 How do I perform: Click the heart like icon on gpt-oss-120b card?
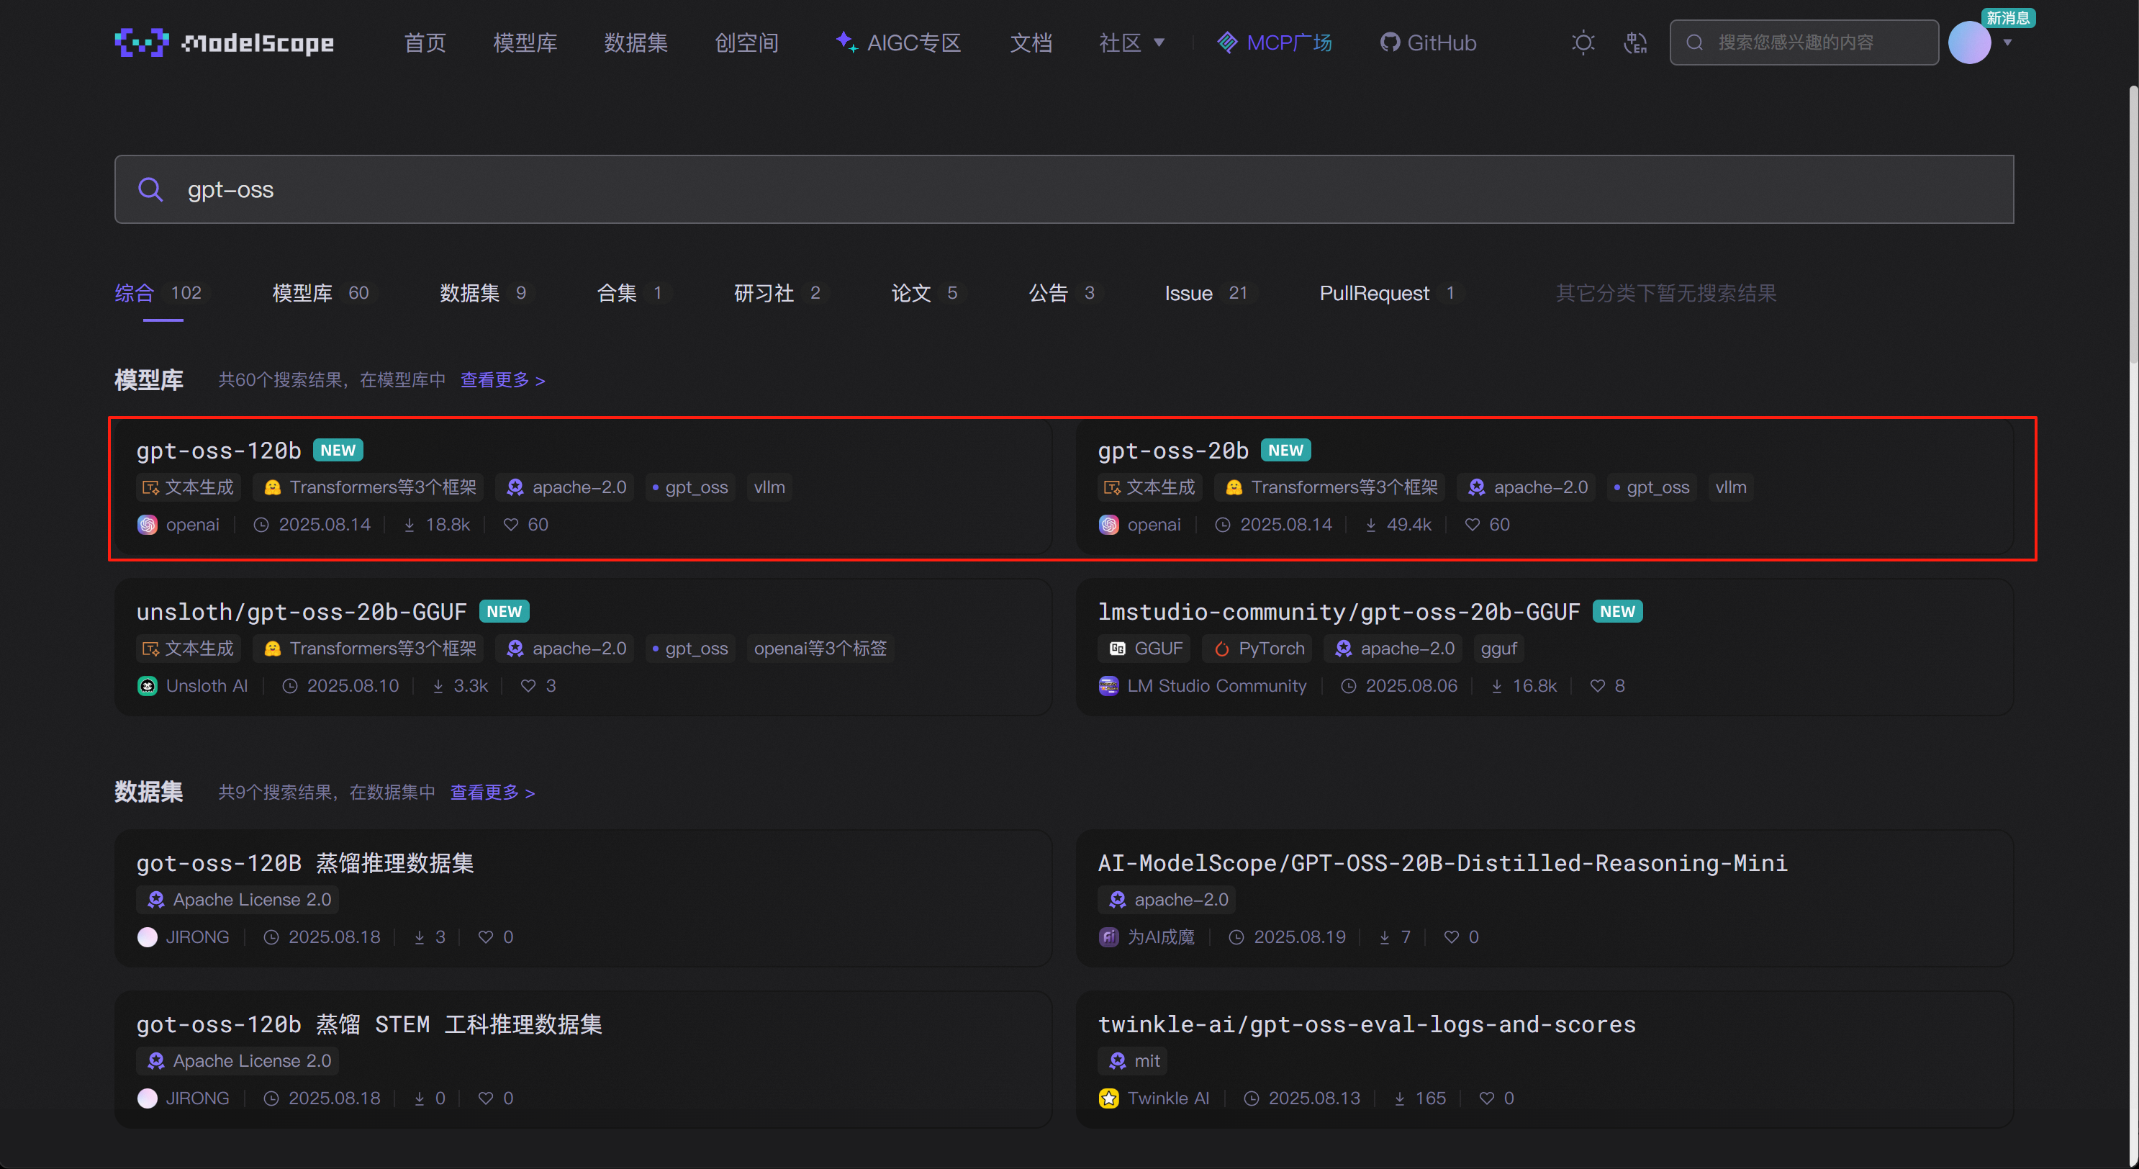point(511,525)
